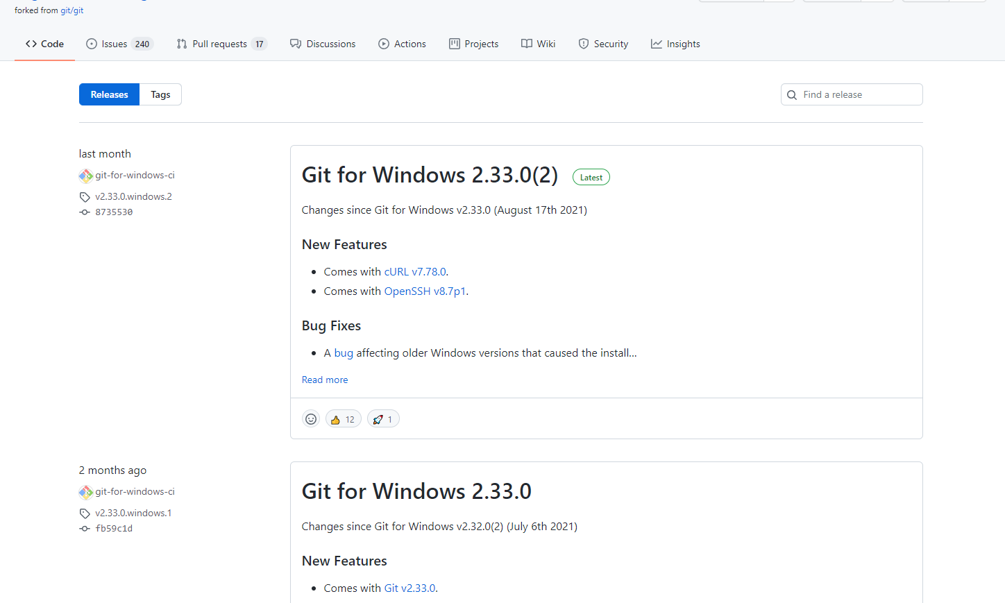Open the Git for Windows 2.33.0(2) release title
Screen dimensions: 1005x603
point(430,175)
